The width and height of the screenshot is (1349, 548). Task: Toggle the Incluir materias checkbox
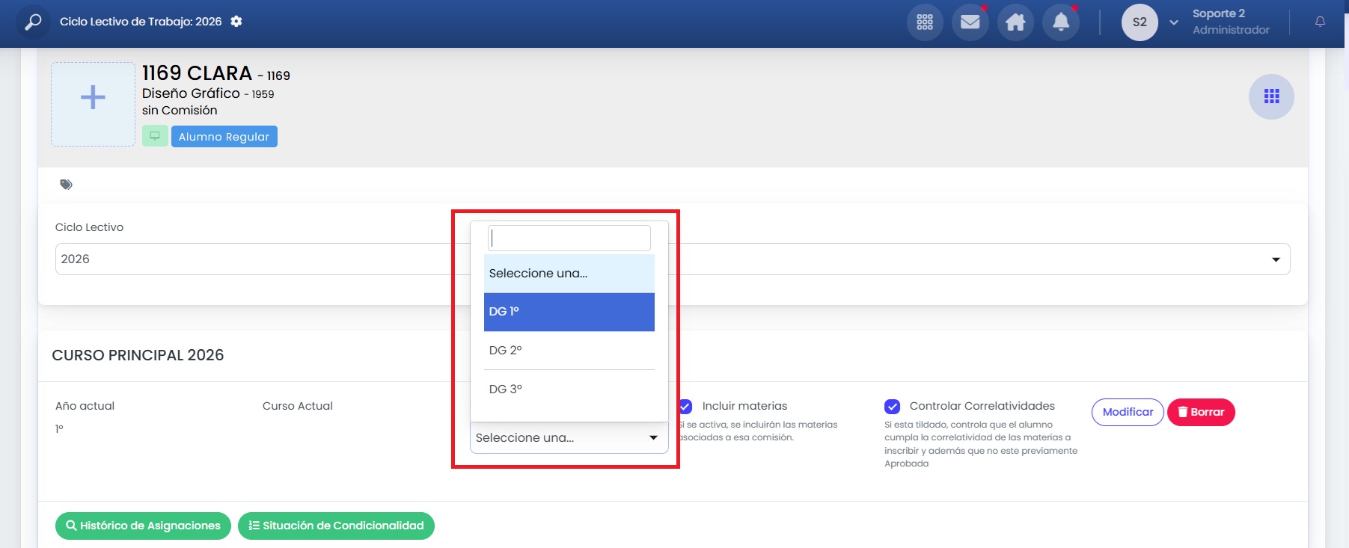point(685,406)
